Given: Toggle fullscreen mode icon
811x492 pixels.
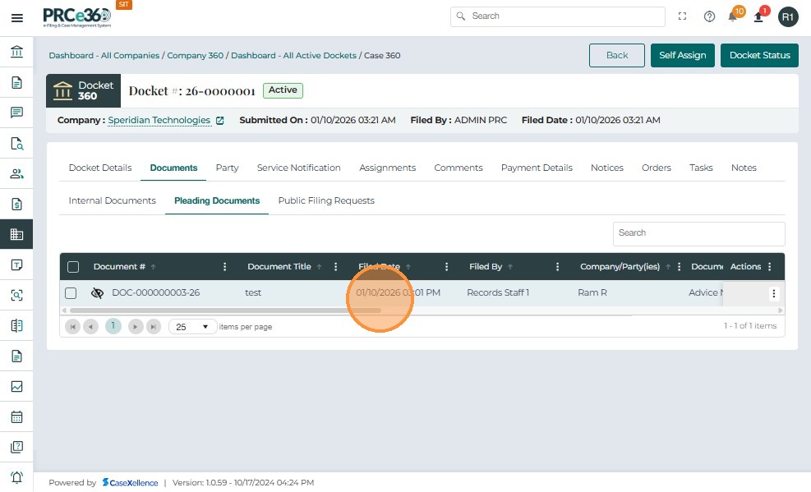Looking at the screenshot, I should coord(682,16).
